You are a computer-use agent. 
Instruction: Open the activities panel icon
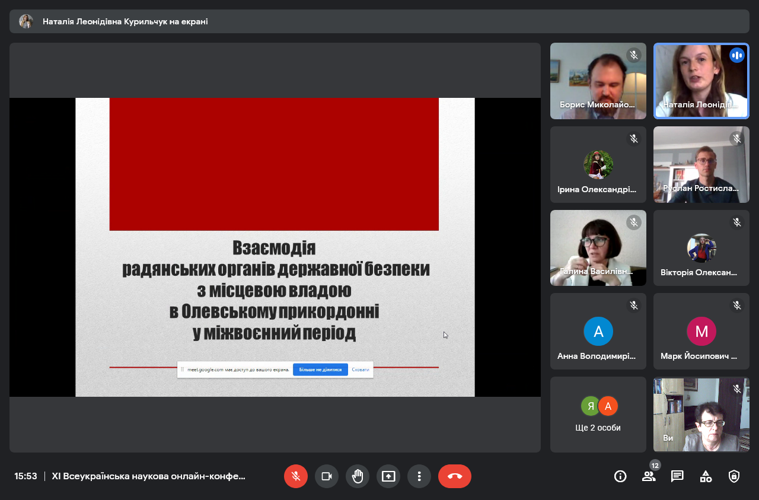tap(706, 476)
